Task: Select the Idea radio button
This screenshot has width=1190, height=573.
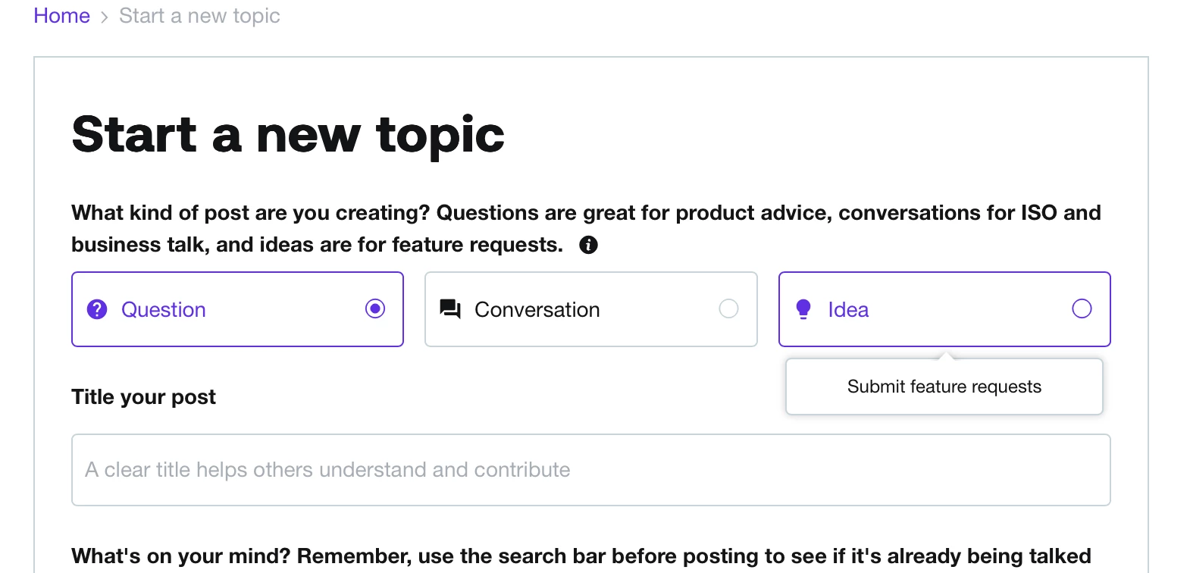Action: 1082,308
